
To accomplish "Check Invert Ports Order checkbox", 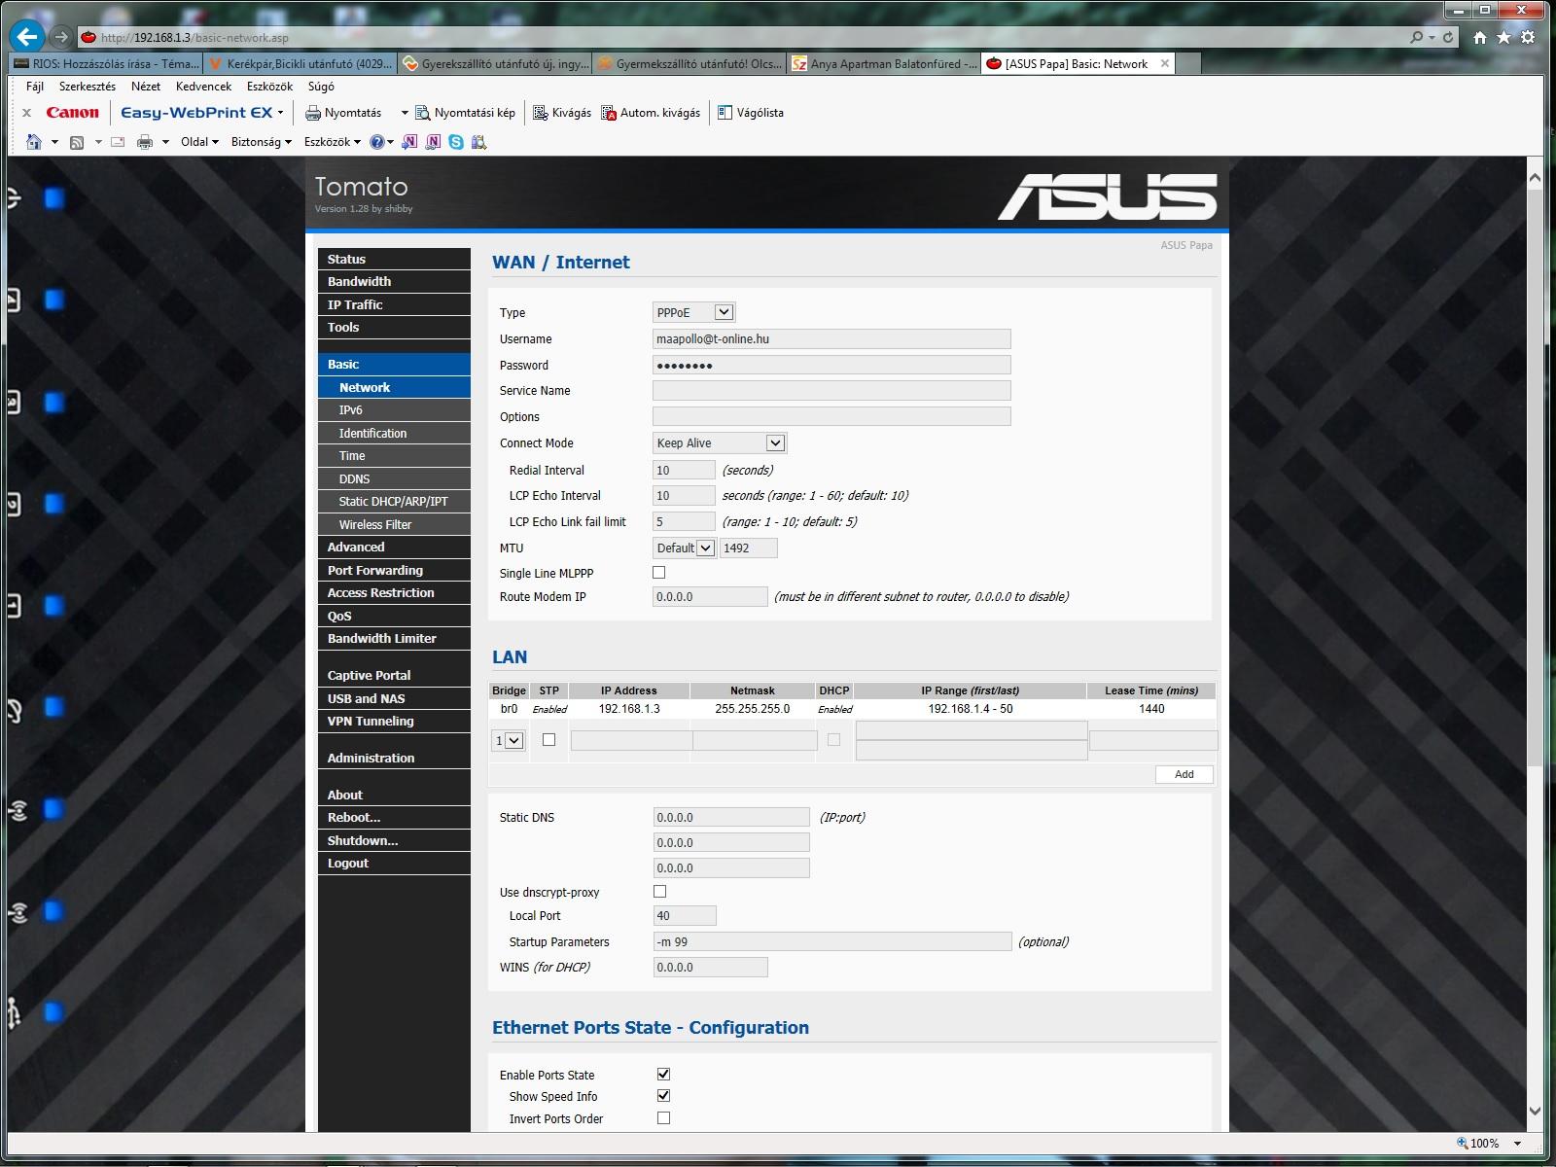I will 663,1118.
